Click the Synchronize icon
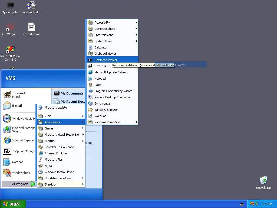 coord(90,103)
